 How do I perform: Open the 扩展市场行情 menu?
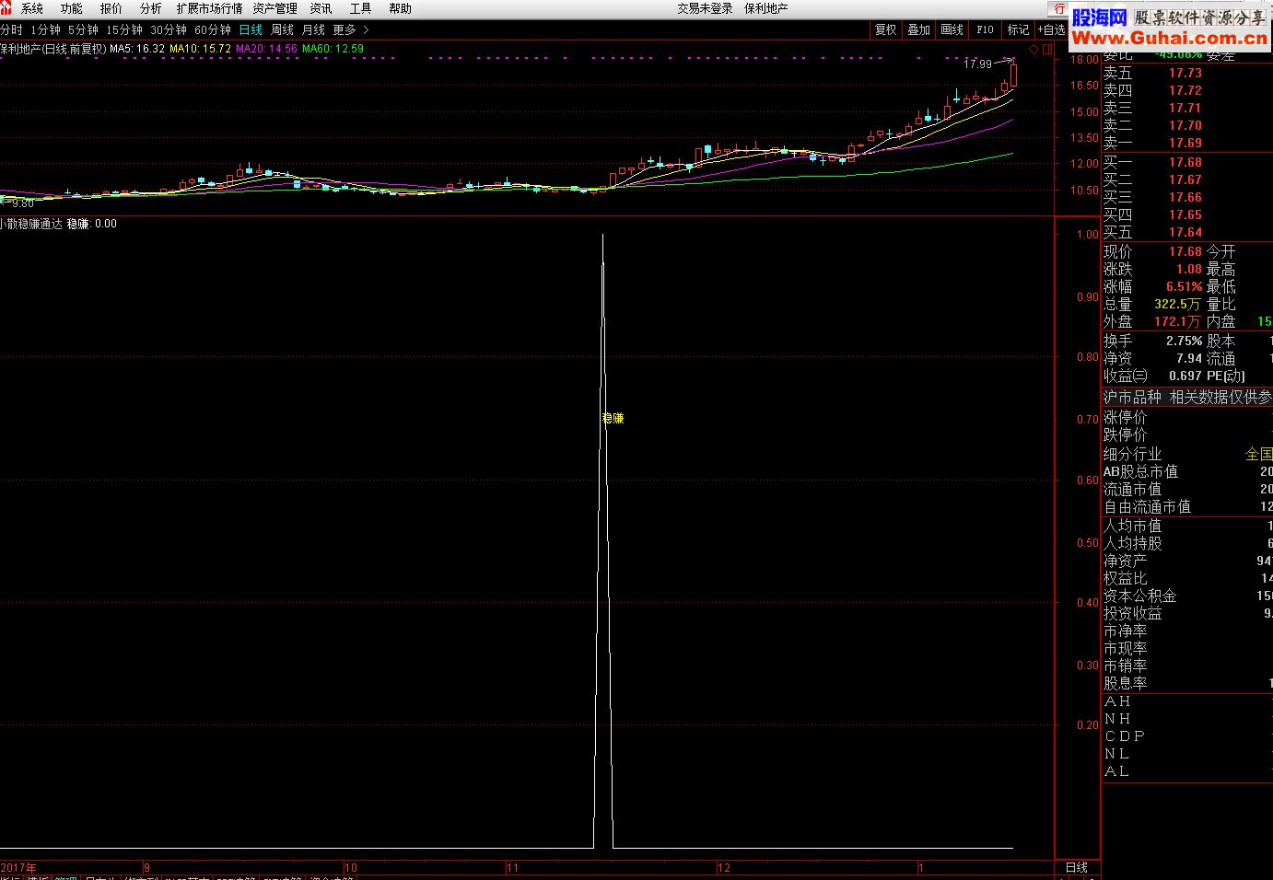coord(209,8)
